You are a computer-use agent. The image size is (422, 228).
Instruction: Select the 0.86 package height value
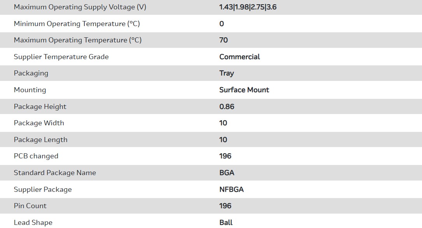tap(227, 107)
